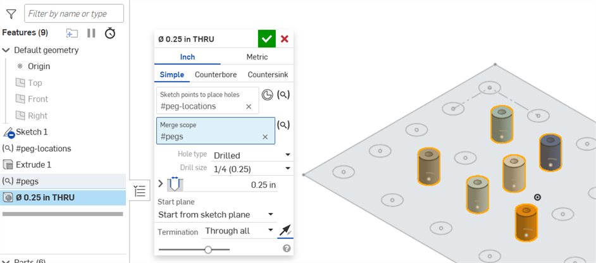Image resolution: width=596 pixels, height=263 pixels.
Task: Click the clock icon beside sketch points field
Action: (x=268, y=95)
